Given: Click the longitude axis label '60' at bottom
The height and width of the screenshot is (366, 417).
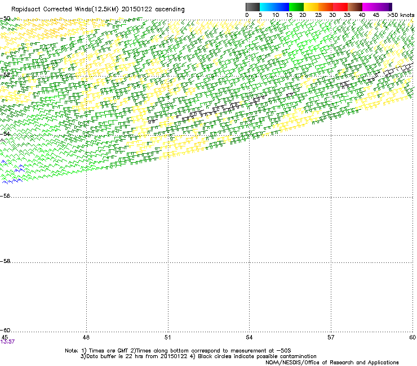Looking at the screenshot, I should [412, 337].
